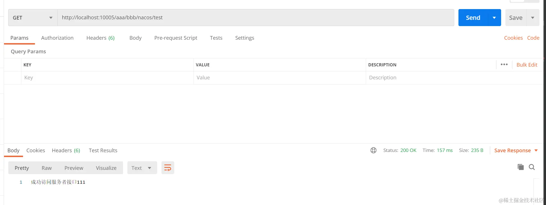Screen dimensions: 546x205
Task: Click the globe network information icon
Action: point(373,150)
